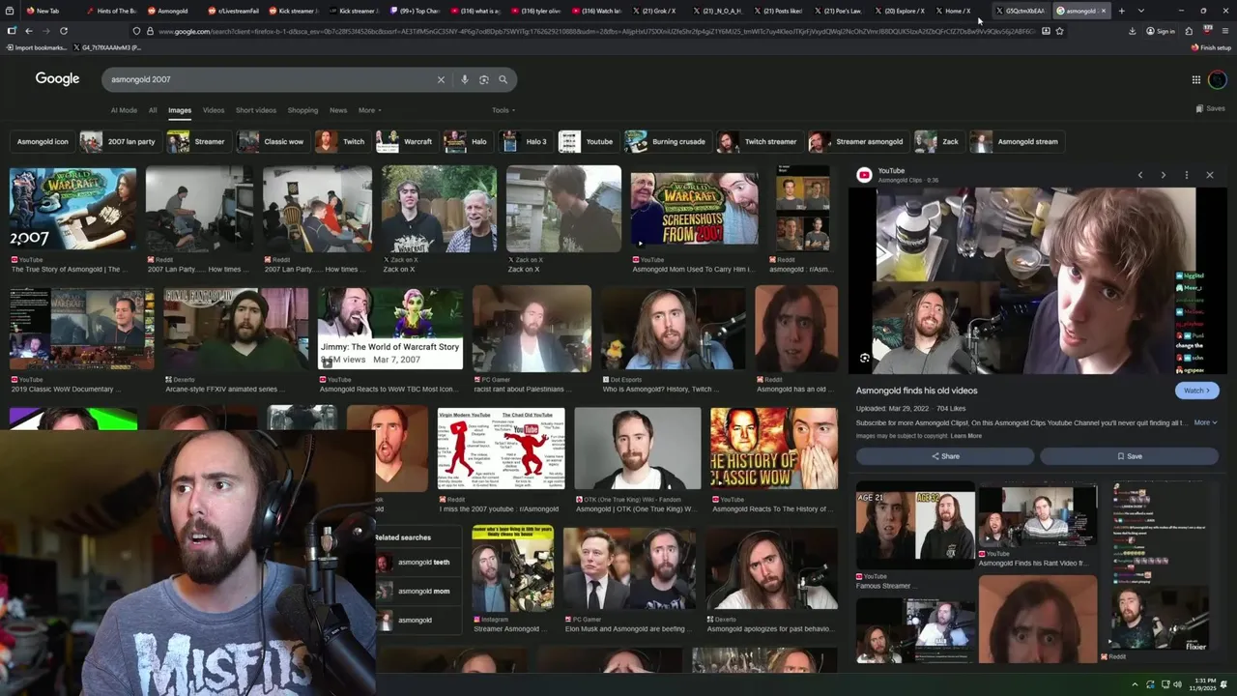The height and width of the screenshot is (696, 1237).
Task: Switch to AI Mode tab
Action: (x=124, y=110)
